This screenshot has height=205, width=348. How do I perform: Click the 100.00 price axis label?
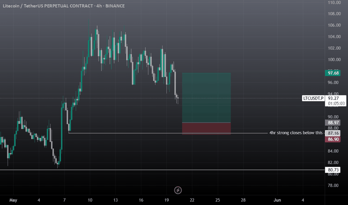(x=334, y=60)
